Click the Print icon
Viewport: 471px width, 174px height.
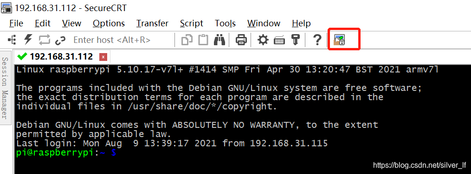pos(241,40)
